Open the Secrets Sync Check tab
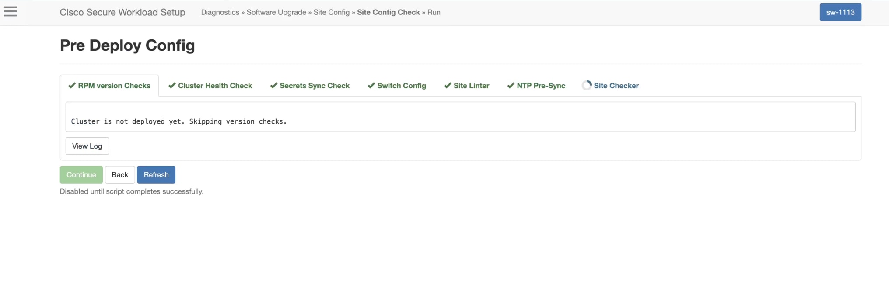889x295 pixels. click(315, 86)
